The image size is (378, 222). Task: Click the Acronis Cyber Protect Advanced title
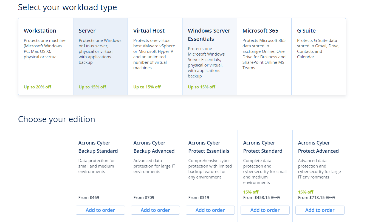point(318,147)
